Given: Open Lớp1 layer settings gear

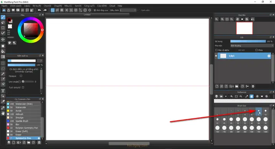Looking at the screenshot, I should (x=269, y=56).
